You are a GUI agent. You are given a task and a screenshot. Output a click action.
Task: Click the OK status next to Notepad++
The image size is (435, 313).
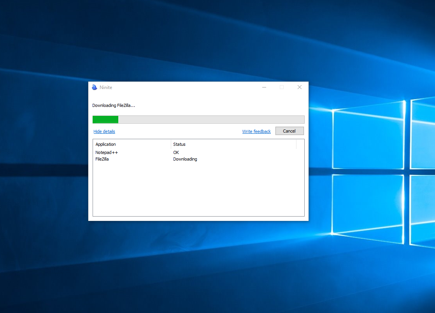pyautogui.click(x=175, y=152)
